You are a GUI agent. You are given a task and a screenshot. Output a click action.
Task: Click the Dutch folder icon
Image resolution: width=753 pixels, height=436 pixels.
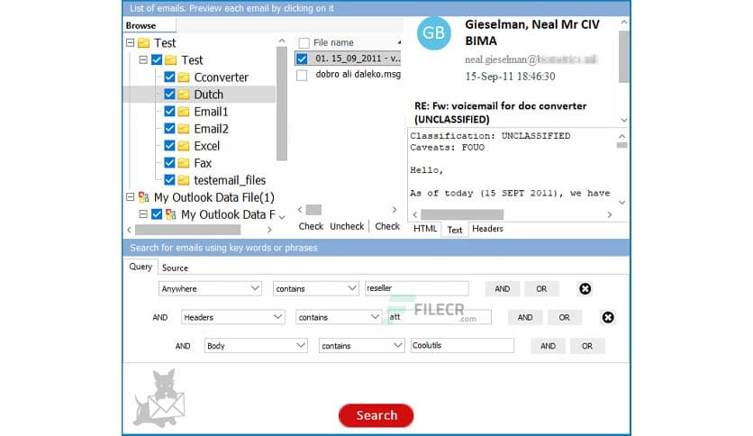(x=184, y=95)
